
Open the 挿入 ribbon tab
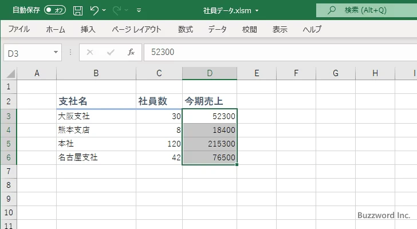point(88,29)
